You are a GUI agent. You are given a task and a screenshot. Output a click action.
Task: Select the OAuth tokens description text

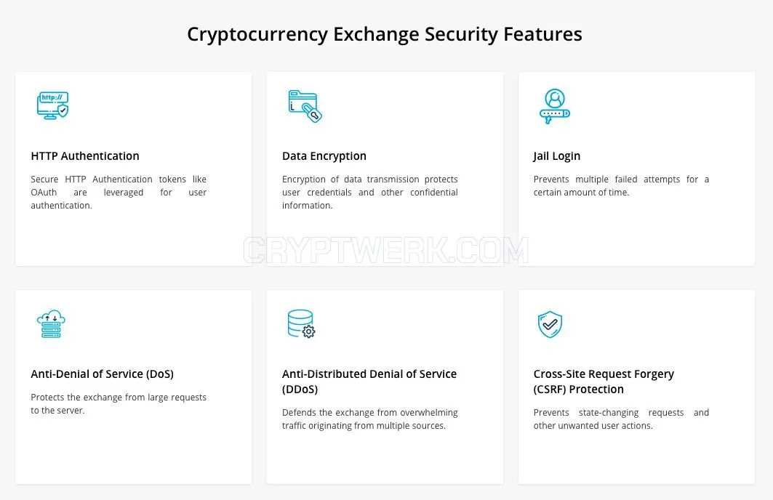pyautogui.click(x=119, y=192)
